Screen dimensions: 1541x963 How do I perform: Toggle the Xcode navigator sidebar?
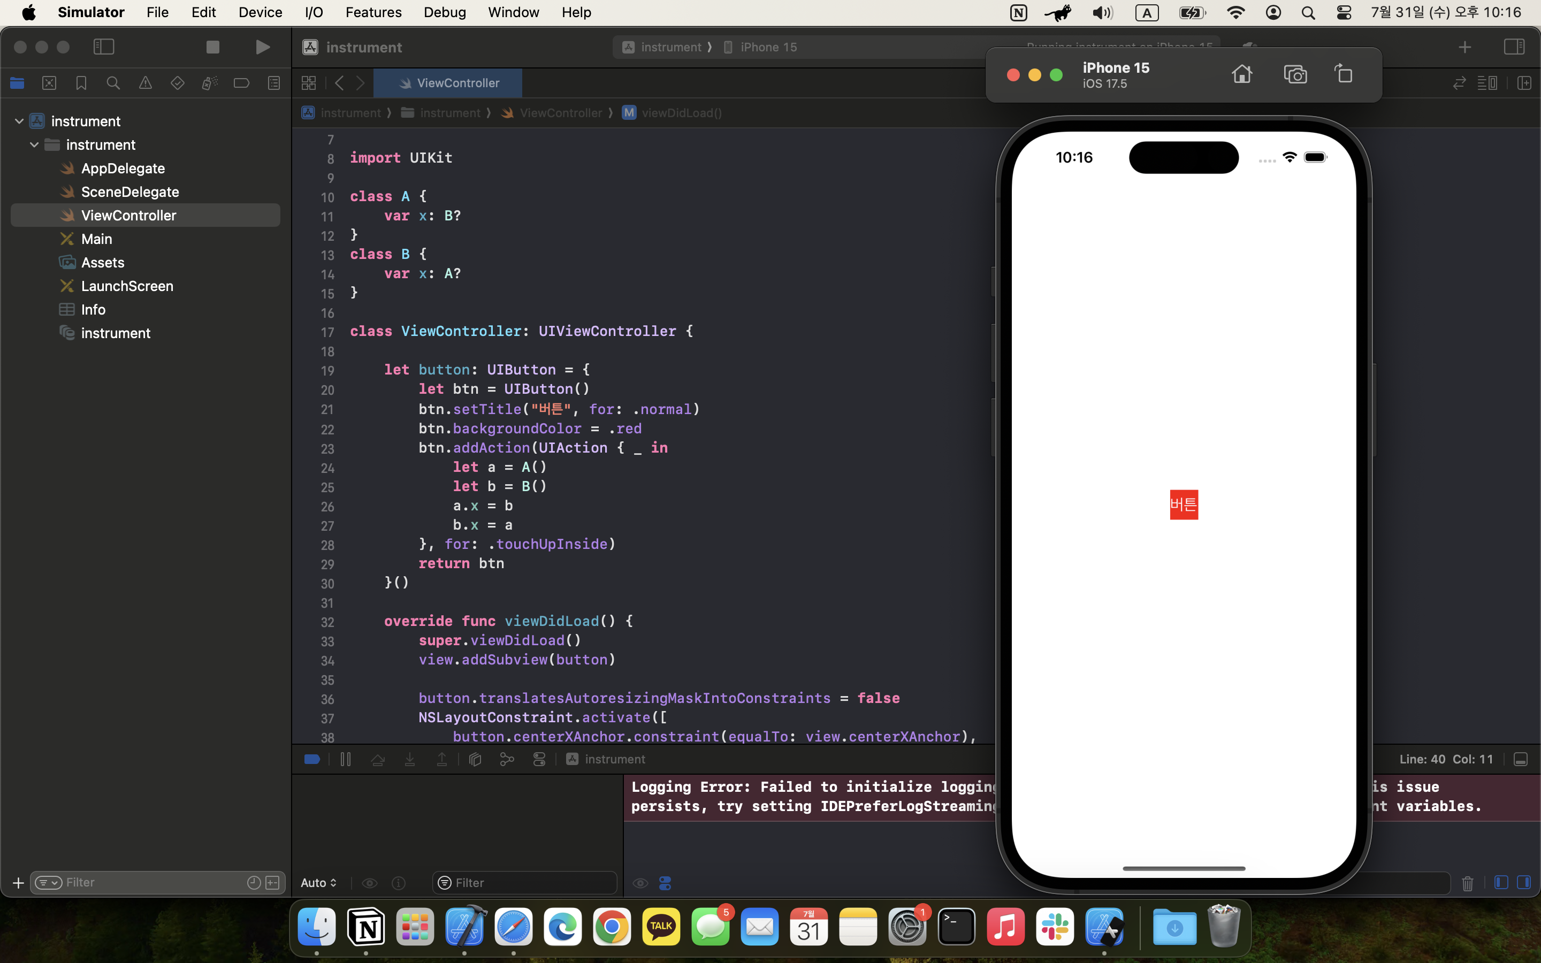104,47
